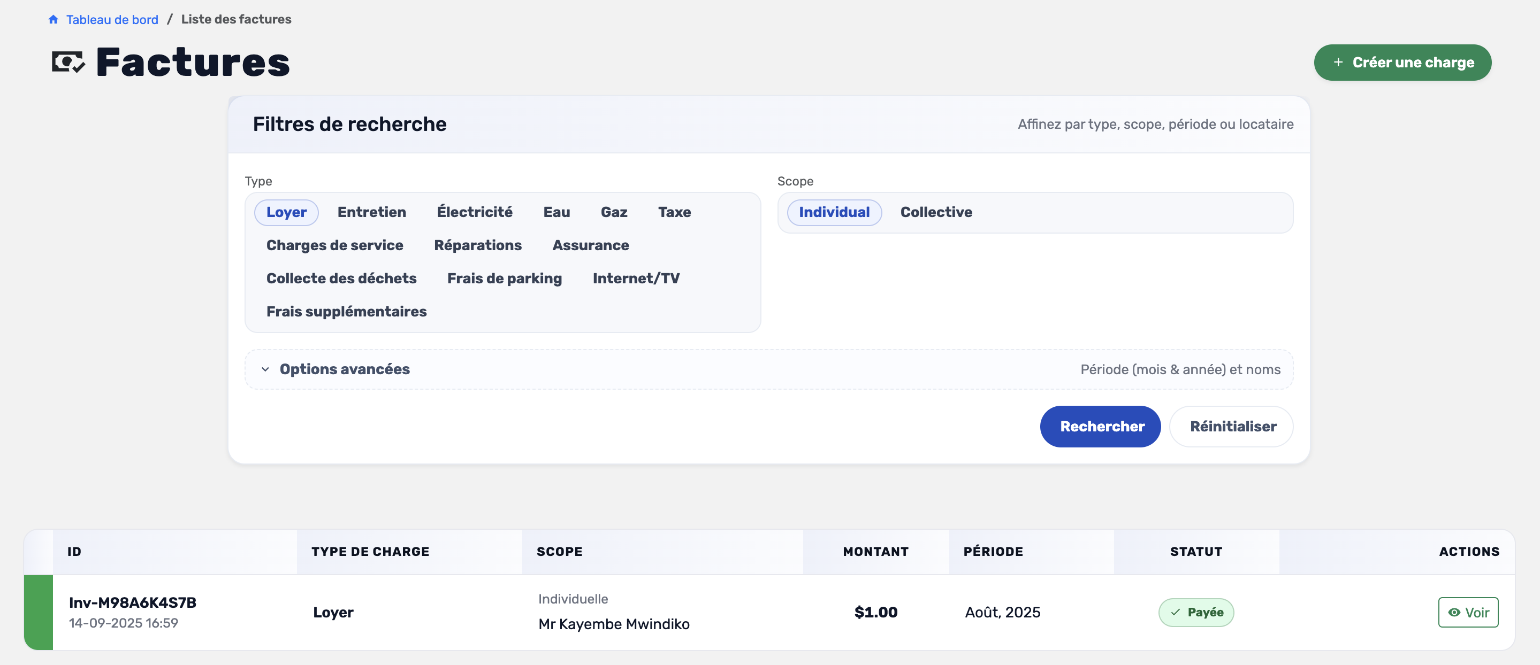Open the Options avancées section label
Screen dimensions: 1540x665
pos(345,369)
